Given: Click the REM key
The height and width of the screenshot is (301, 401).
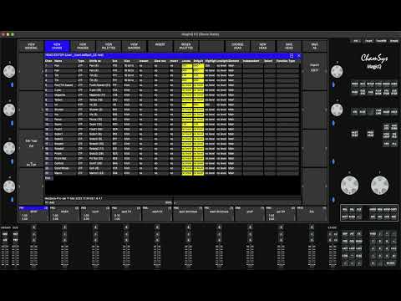Looking at the screenshot, I should pyautogui.click(x=380, y=209).
